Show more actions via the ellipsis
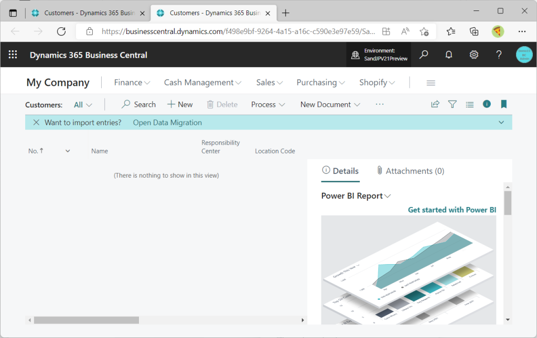Viewport: 537px width, 338px height. click(380, 104)
